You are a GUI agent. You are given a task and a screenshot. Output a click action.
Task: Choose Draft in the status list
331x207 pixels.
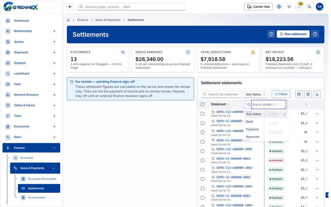tap(266, 122)
